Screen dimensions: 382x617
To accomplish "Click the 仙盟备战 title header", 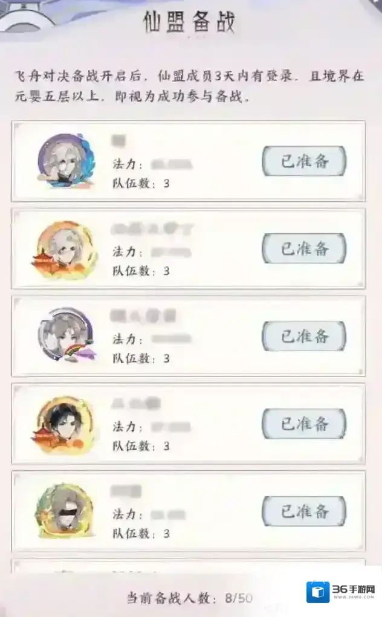I will pyautogui.click(x=189, y=22).
